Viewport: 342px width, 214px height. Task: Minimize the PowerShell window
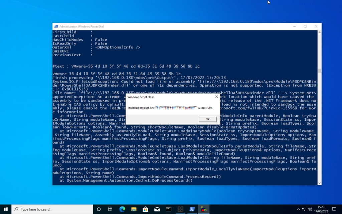[295, 26]
